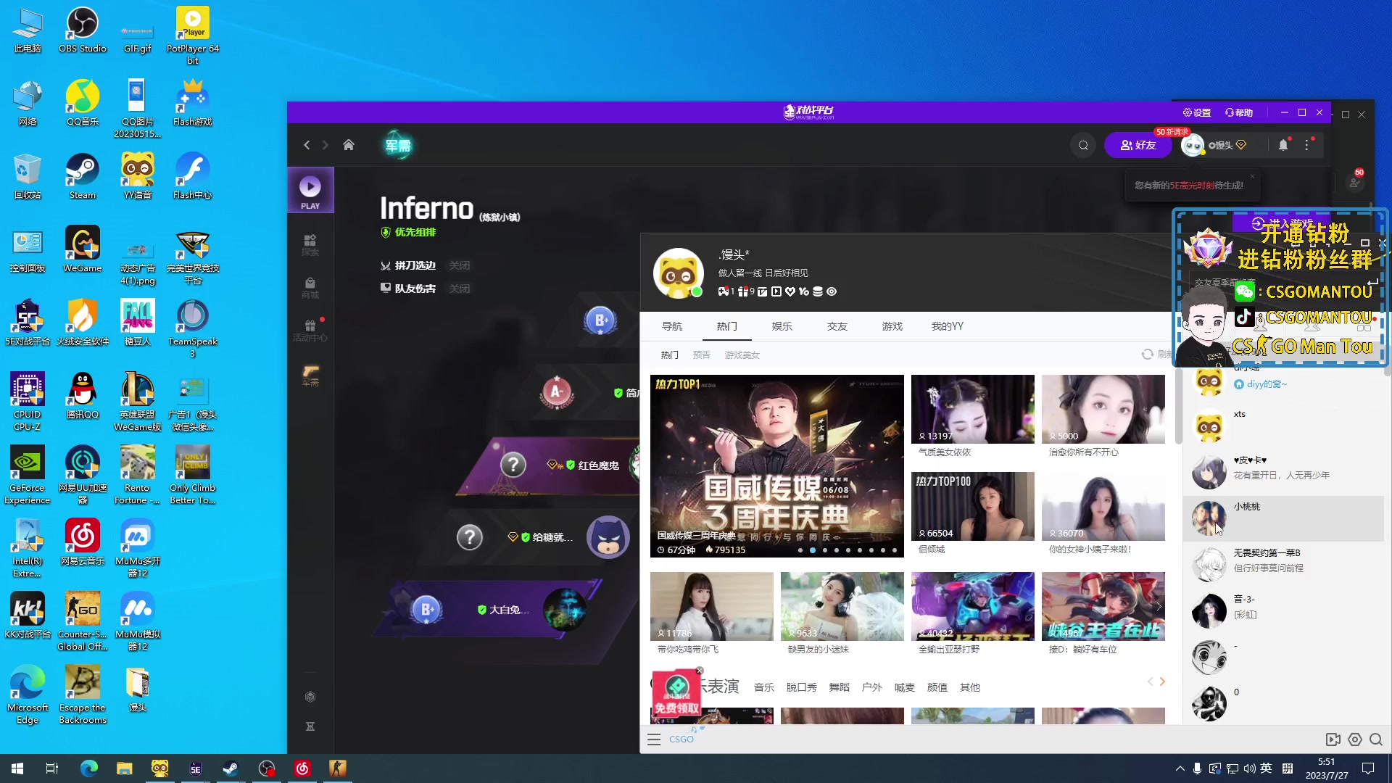Viewport: 1392px width, 783px height.
Task: Close the 免费领取 popup banner
Action: [700, 671]
